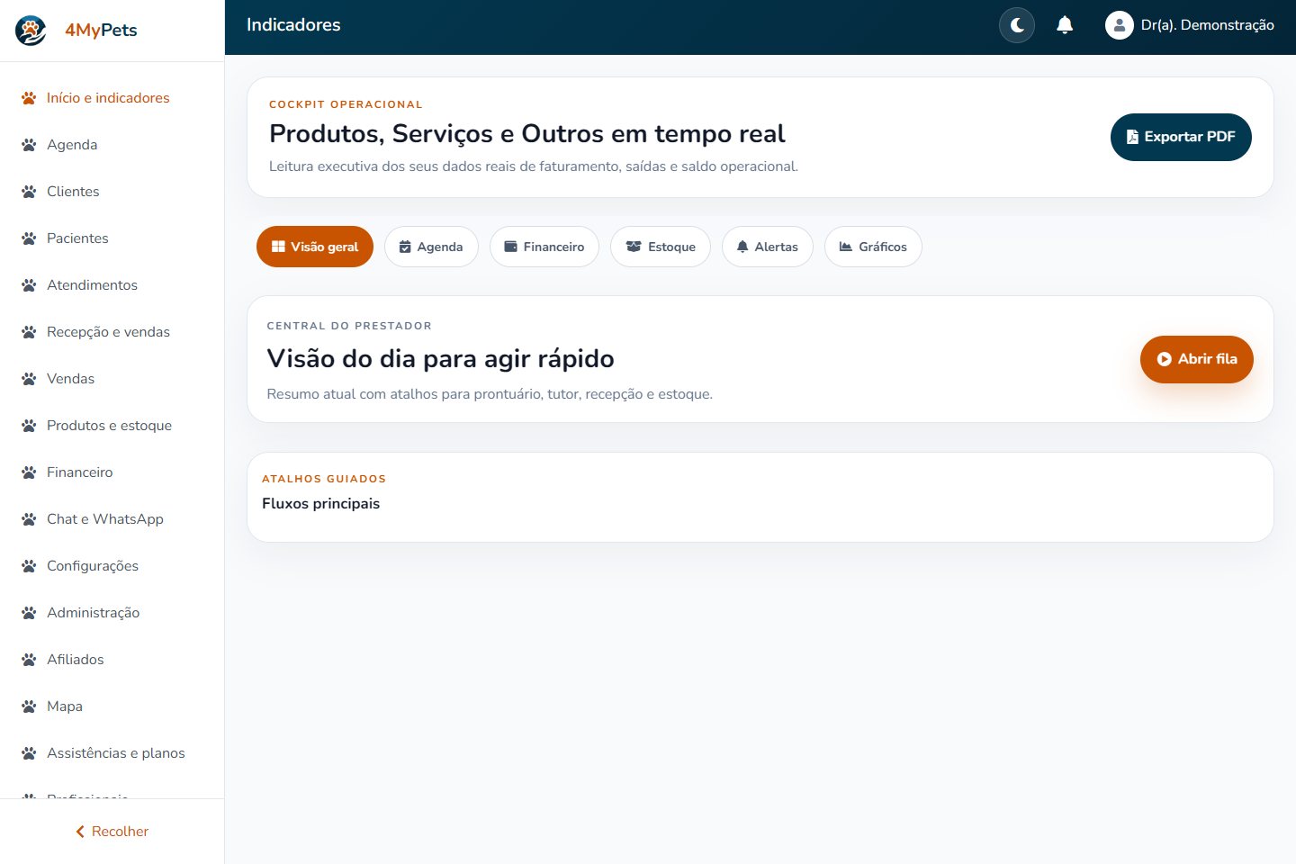
Task: Open the Alertas tab
Action: [768, 247]
